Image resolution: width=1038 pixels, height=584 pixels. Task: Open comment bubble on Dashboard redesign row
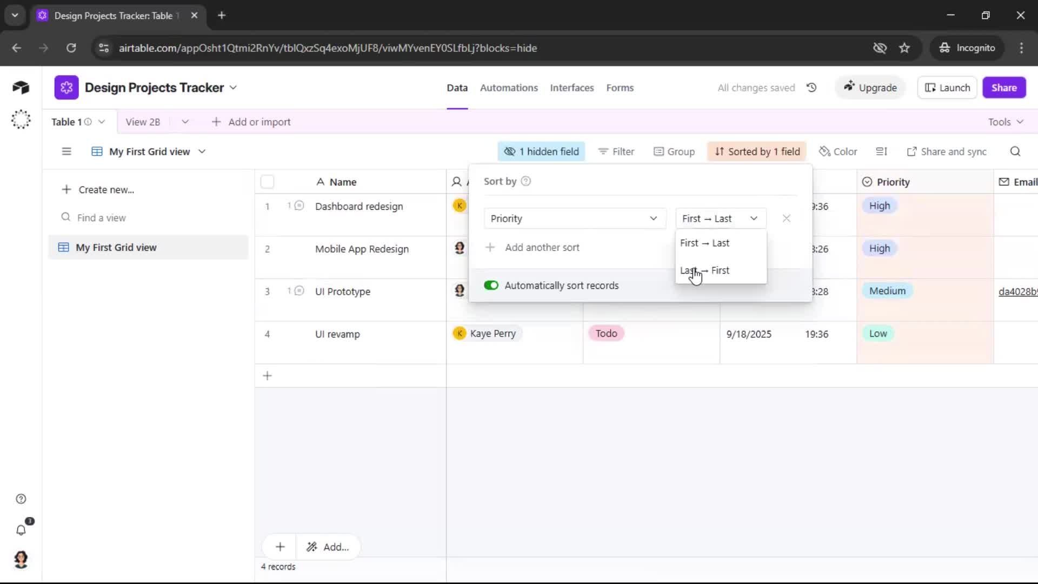point(299,205)
